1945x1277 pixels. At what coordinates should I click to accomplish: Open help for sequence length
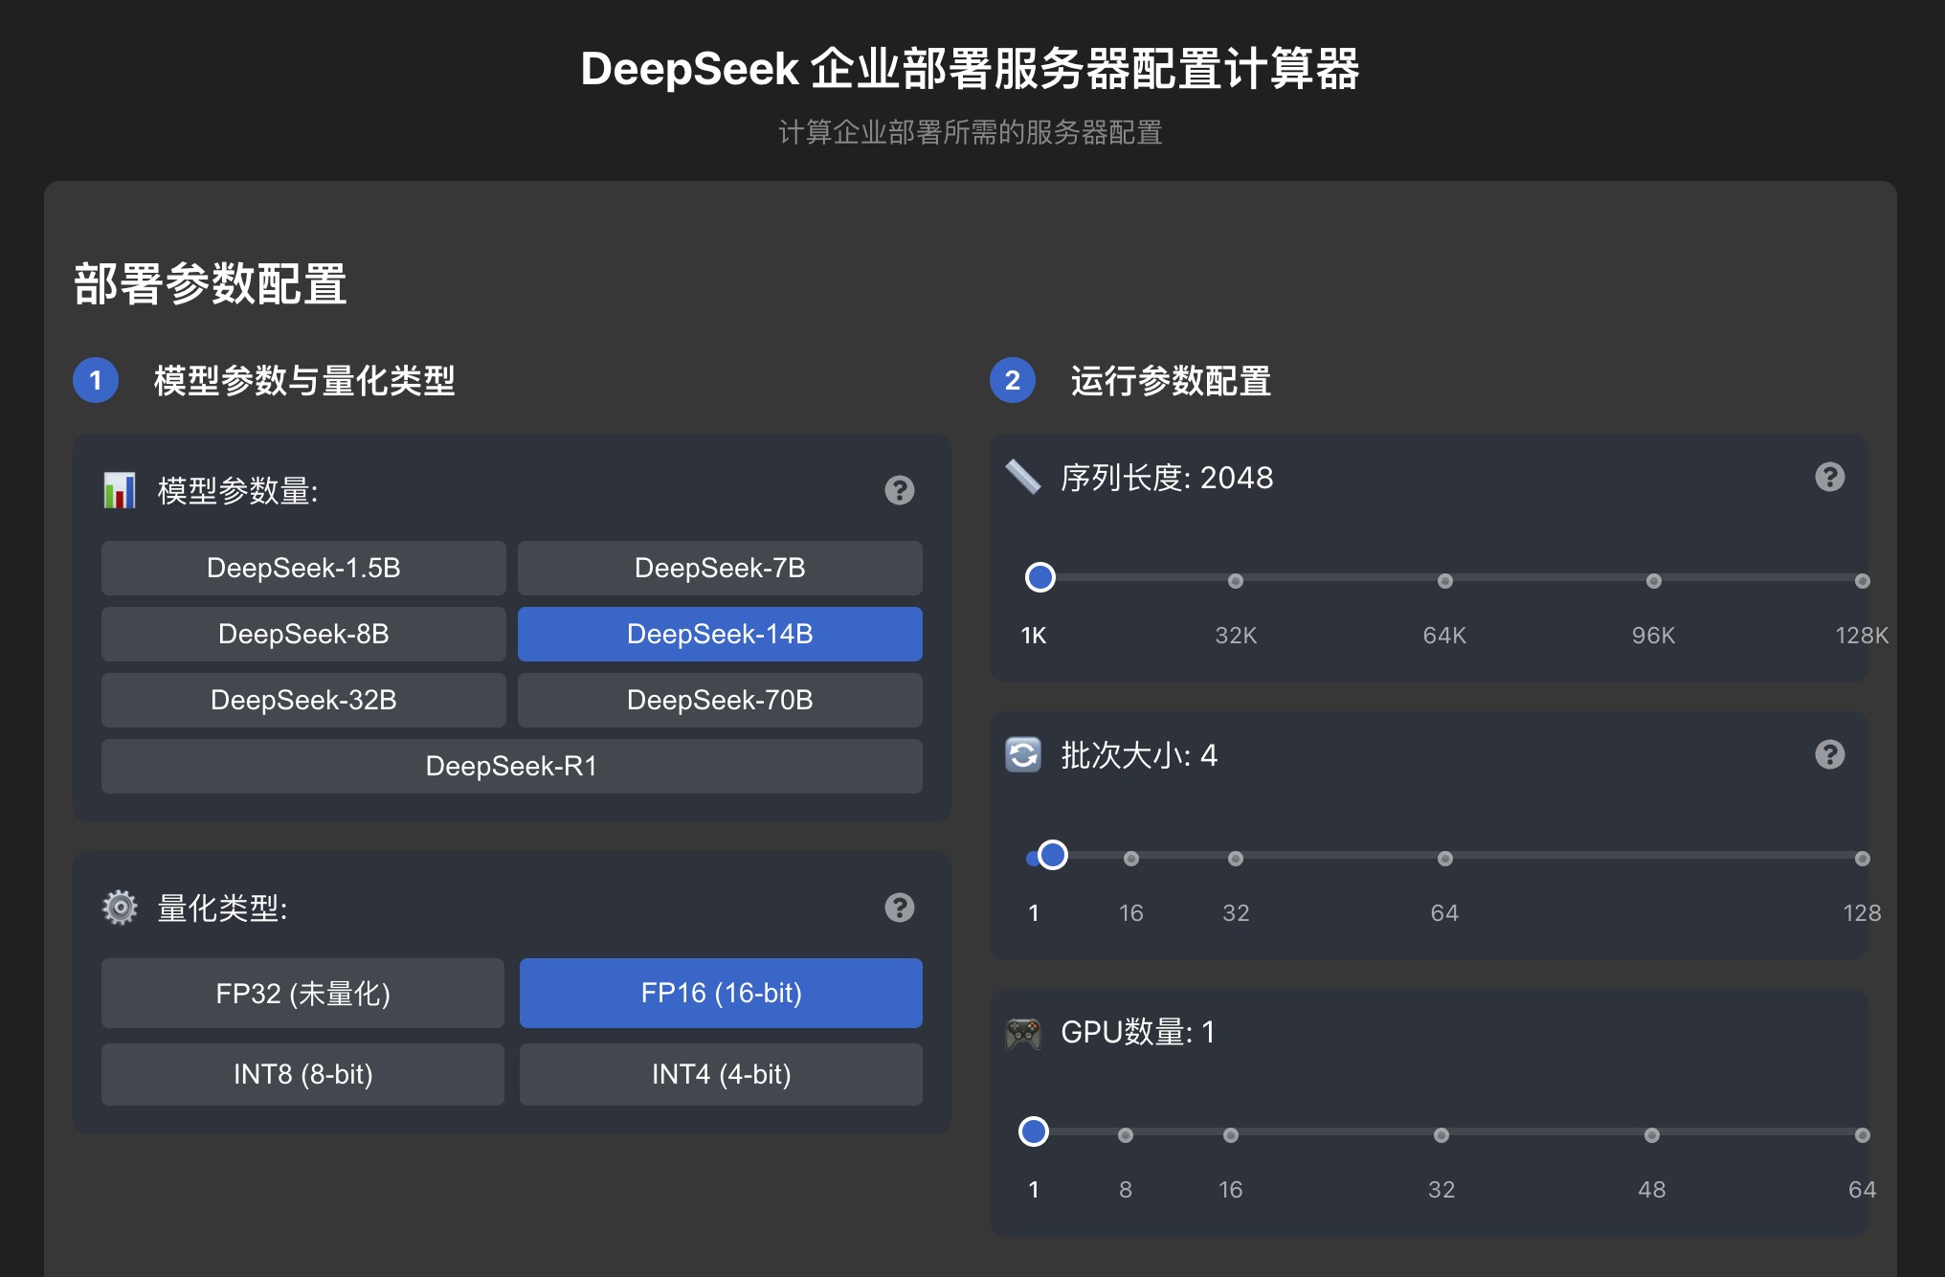tap(1829, 477)
